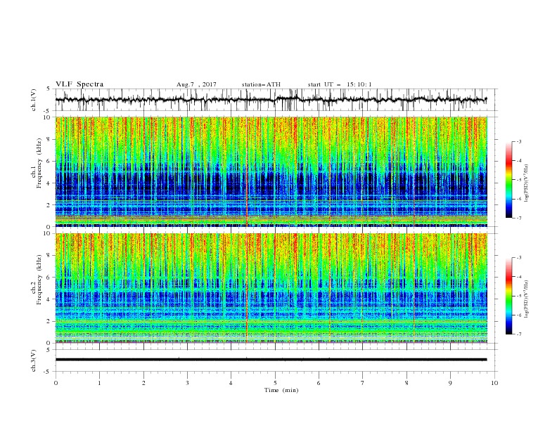Viewport: 557px width, 430px height.
Task: Click the date 'Aug.7 , 2017'
Action: pyautogui.click(x=196, y=84)
